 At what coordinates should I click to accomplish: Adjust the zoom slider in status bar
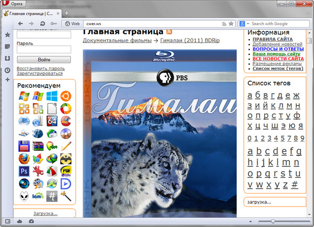(x=273, y=222)
